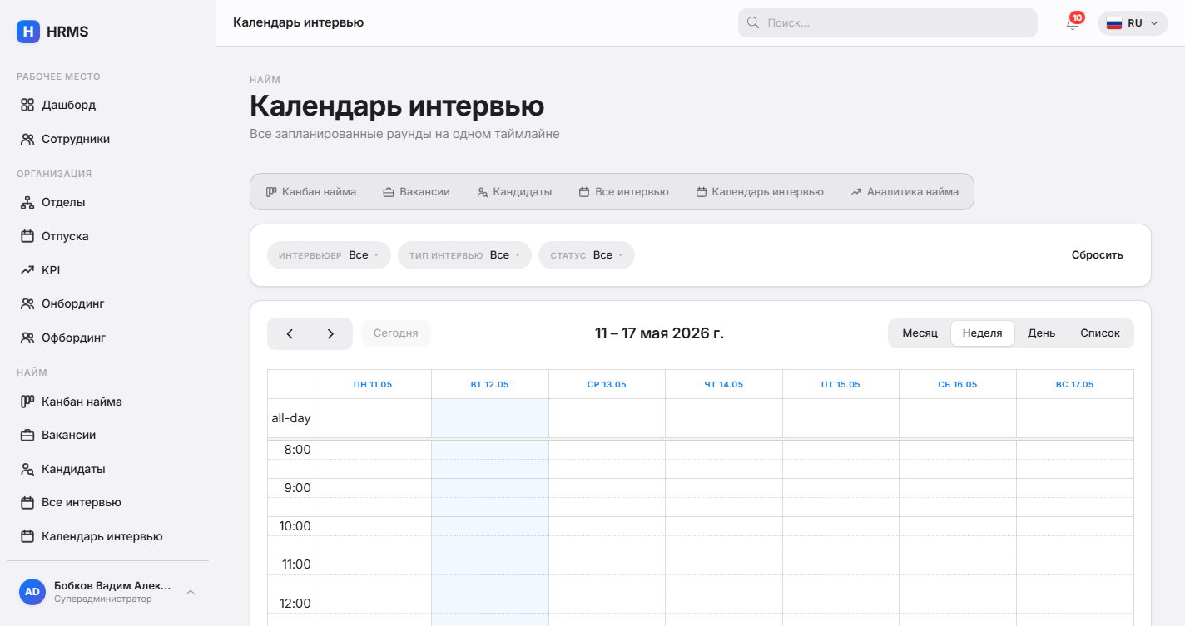Open Отпуска in the sidebar

click(x=107, y=237)
